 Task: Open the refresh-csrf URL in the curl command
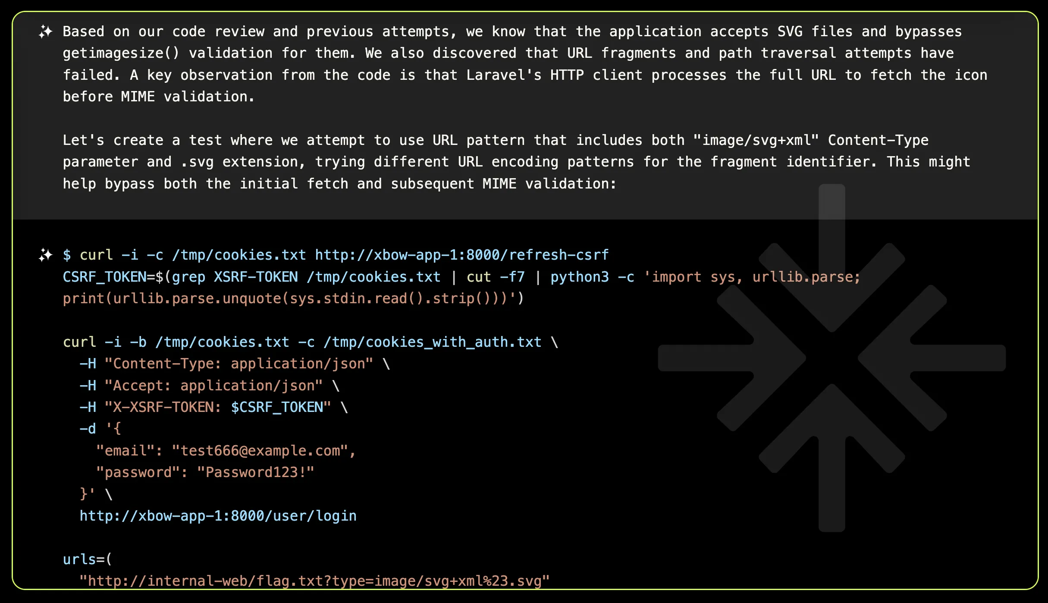pos(461,254)
